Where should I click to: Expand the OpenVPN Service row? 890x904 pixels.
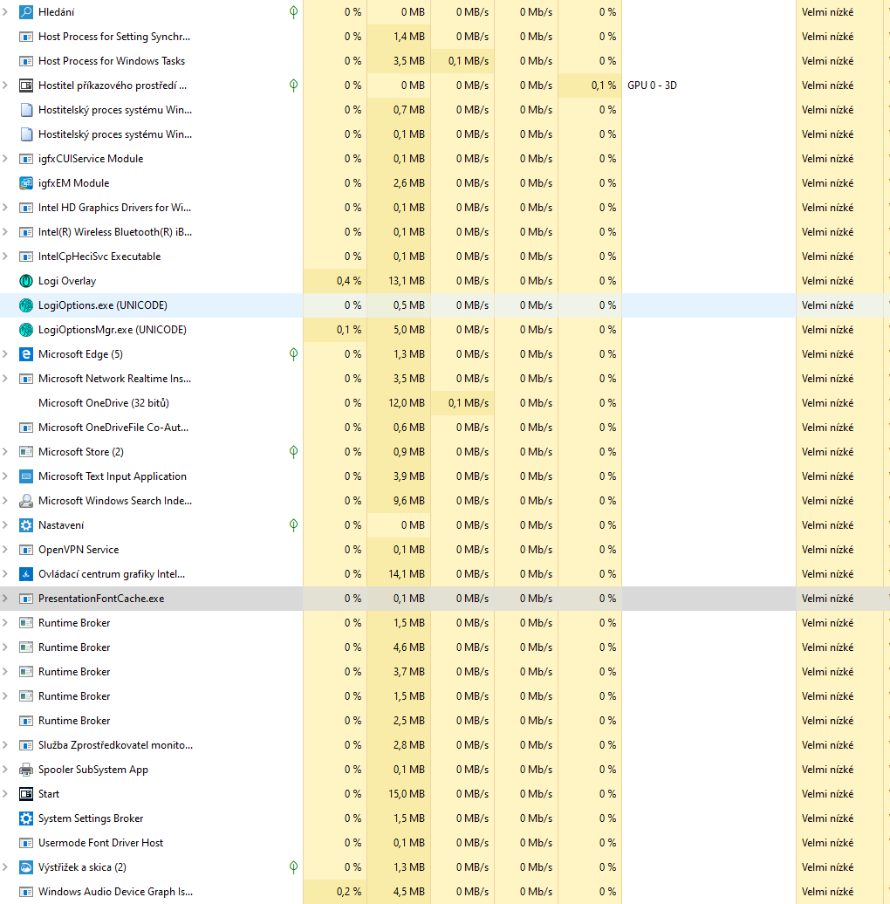pyautogui.click(x=5, y=550)
